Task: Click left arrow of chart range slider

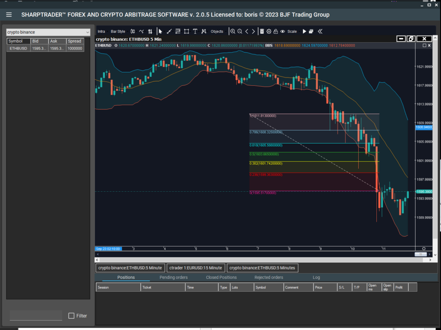Action: (98, 254)
